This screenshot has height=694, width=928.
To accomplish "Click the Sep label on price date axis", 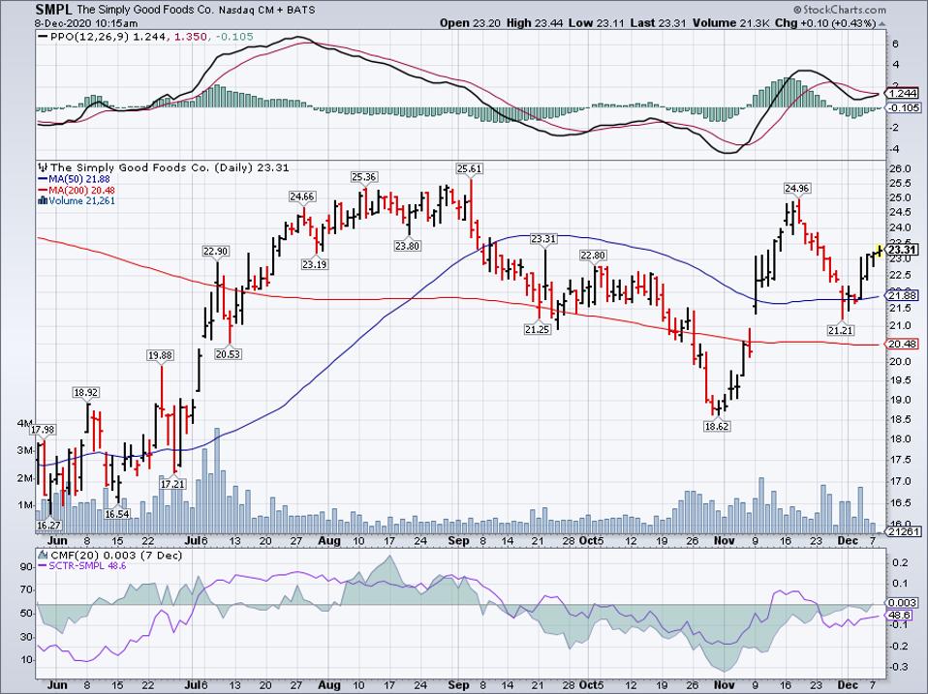I will [459, 541].
